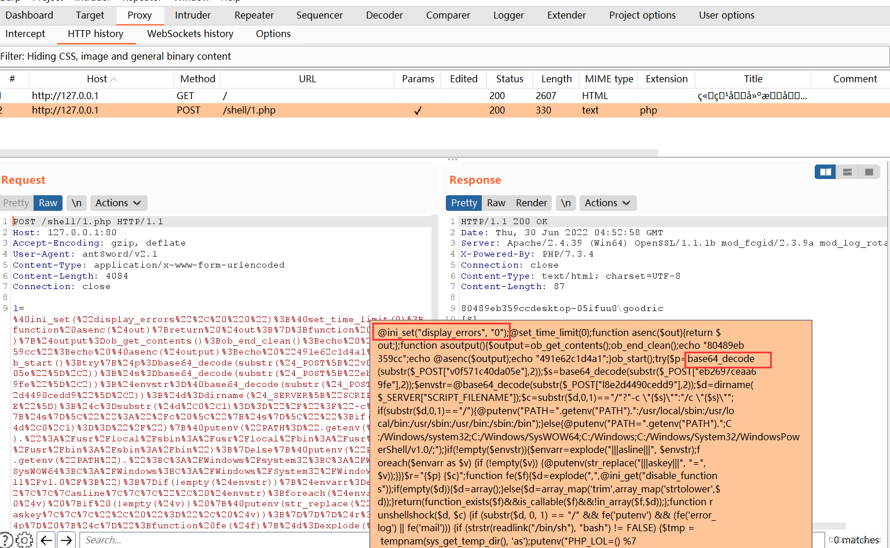Image resolution: width=890 pixels, height=548 pixels.
Task: Open the Decoder tab
Action: click(384, 15)
